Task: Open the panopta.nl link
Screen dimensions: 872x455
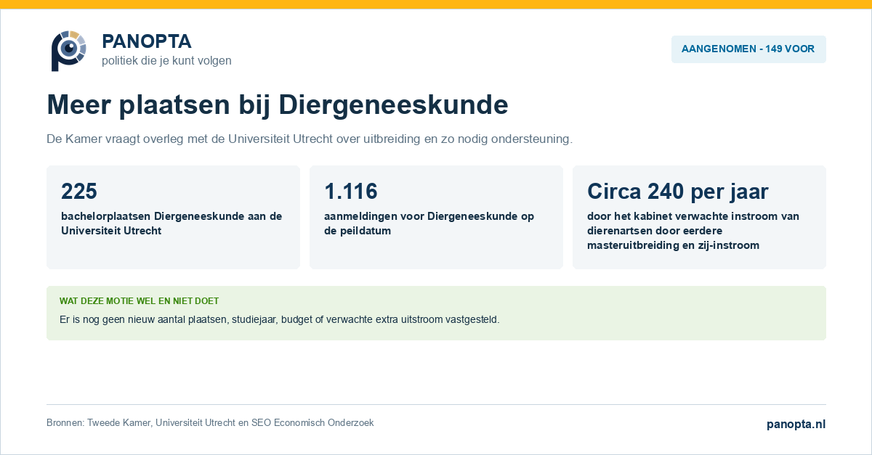Action: [x=796, y=425]
